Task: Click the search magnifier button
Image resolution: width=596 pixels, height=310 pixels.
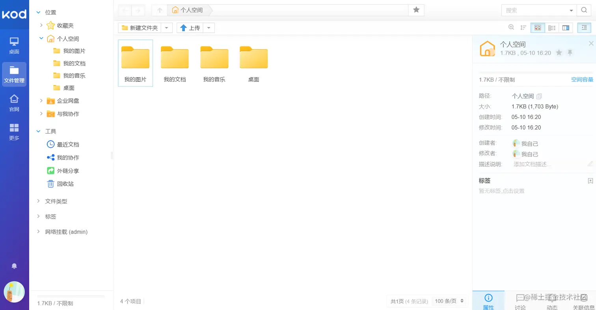Action: [x=584, y=10]
